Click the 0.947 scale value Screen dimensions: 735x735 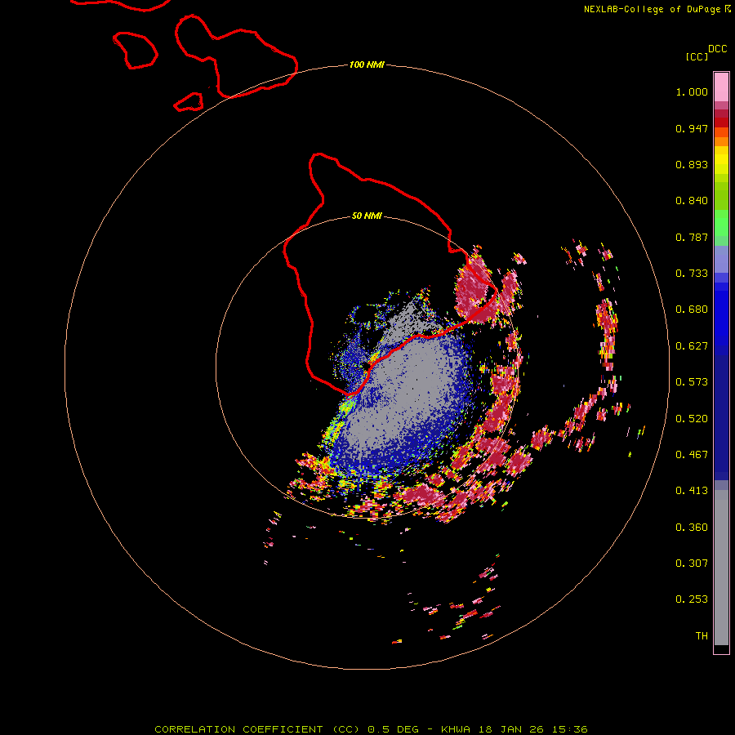[x=692, y=128]
